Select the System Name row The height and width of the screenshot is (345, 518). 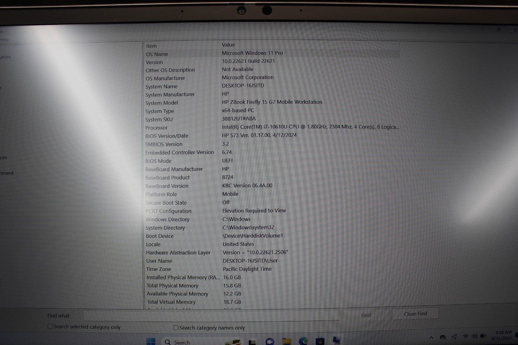(272, 86)
